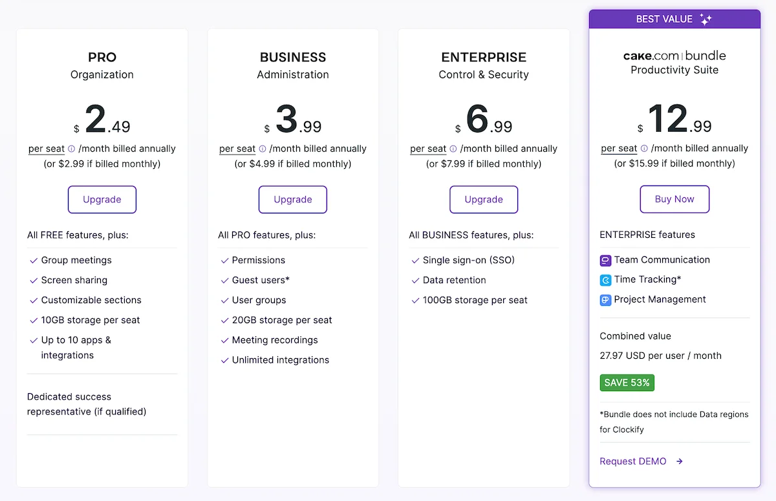Open the per seat tooltip in bundle plan
The height and width of the screenshot is (501, 776).
pos(619,148)
